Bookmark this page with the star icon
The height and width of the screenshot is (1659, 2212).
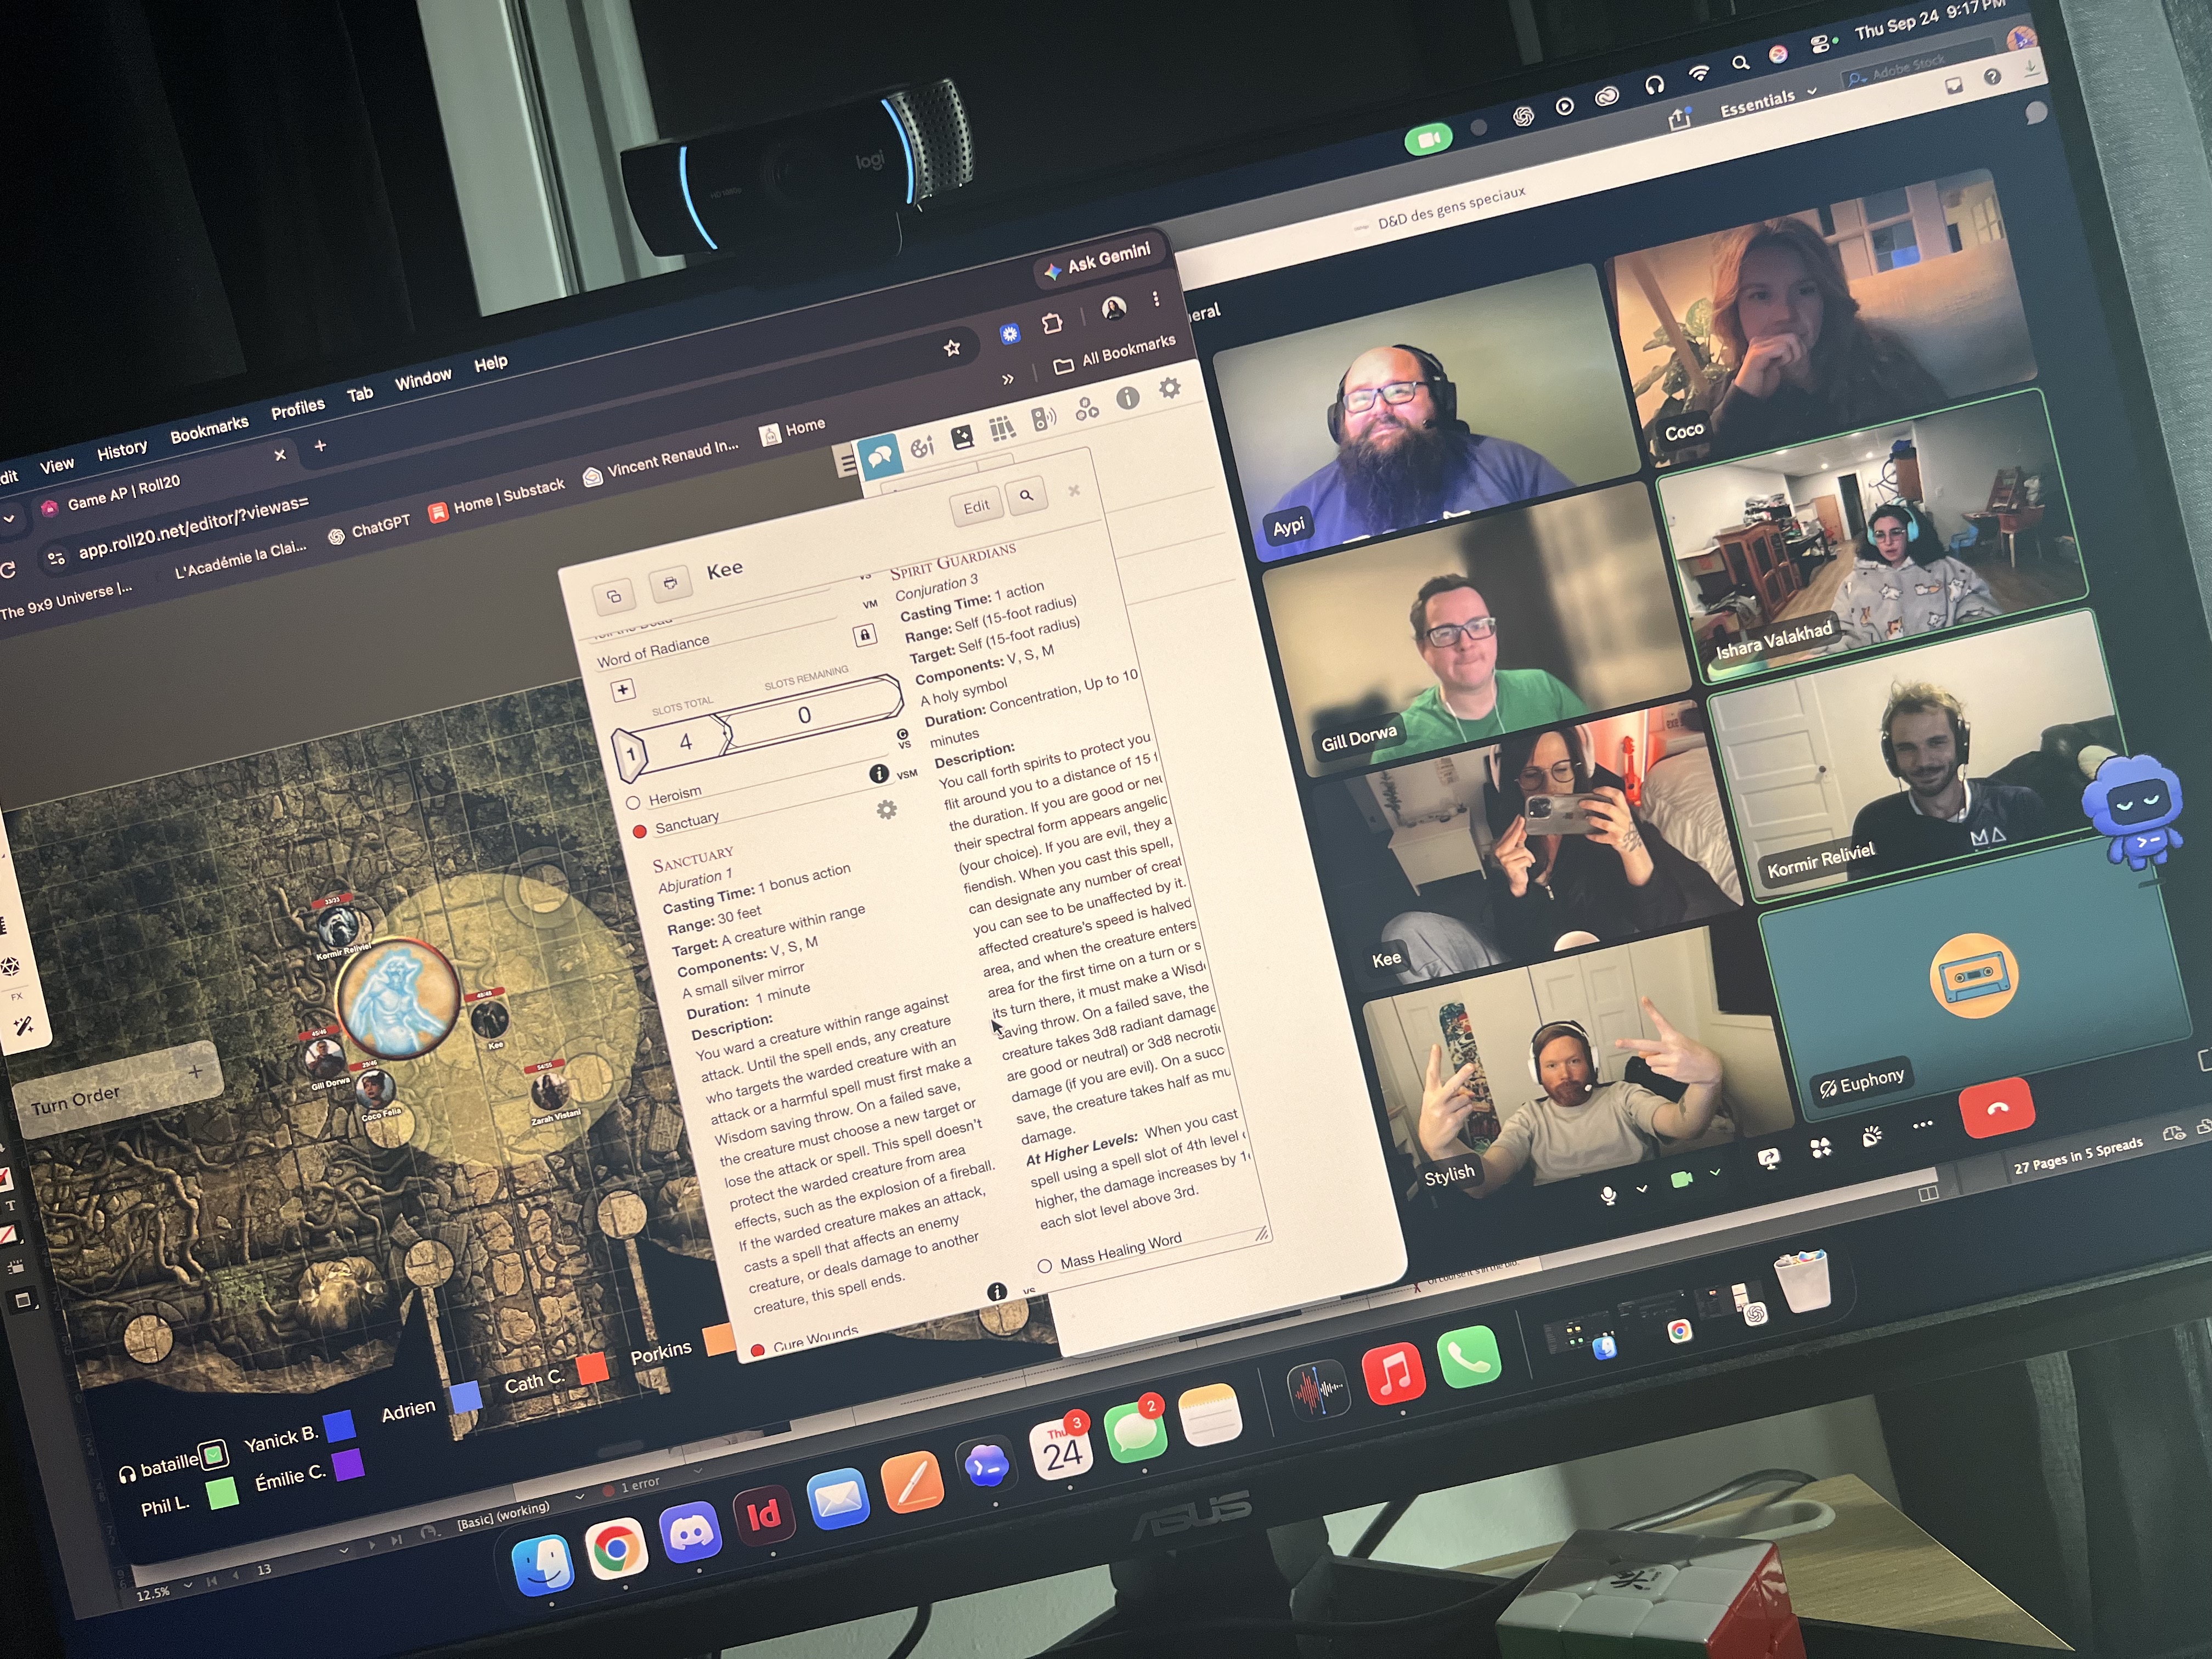coord(951,348)
